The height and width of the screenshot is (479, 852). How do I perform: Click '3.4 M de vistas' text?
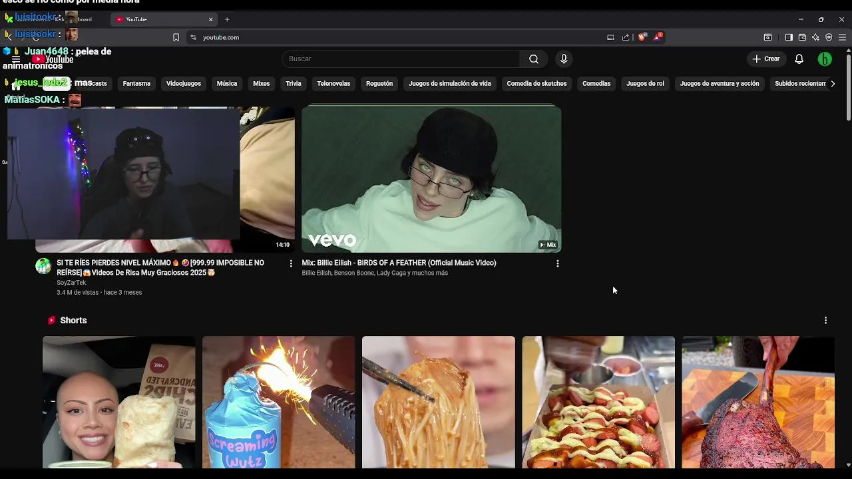[x=78, y=292]
